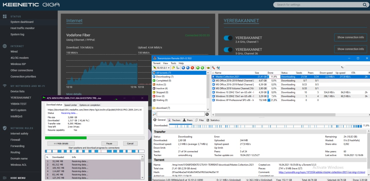Click the search magnifier icon in Keenetic header
The image size is (370, 181).
[x=365, y=5]
